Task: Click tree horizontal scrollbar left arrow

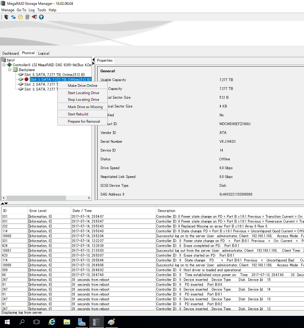Action: [x=4, y=198]
